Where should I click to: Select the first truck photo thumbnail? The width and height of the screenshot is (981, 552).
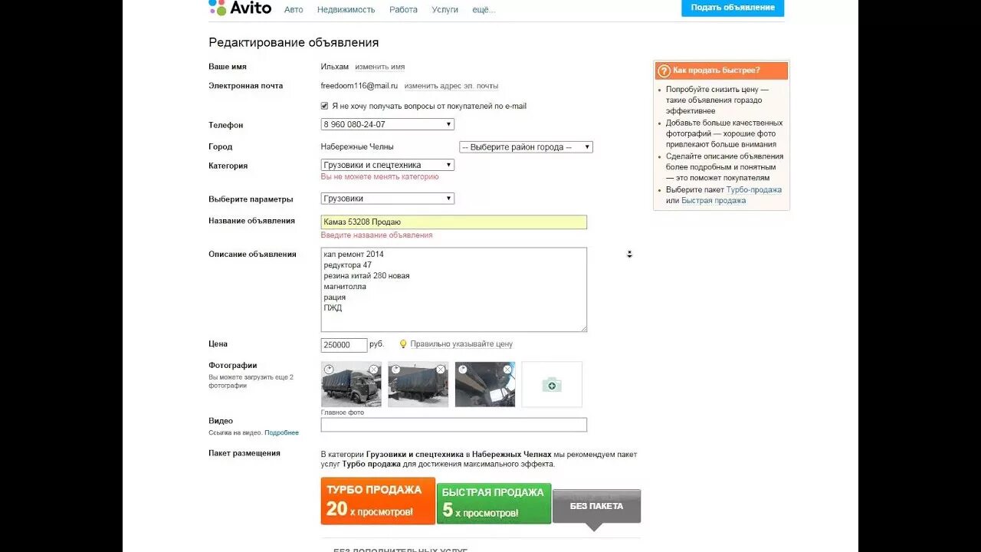[x=351, y=384]
